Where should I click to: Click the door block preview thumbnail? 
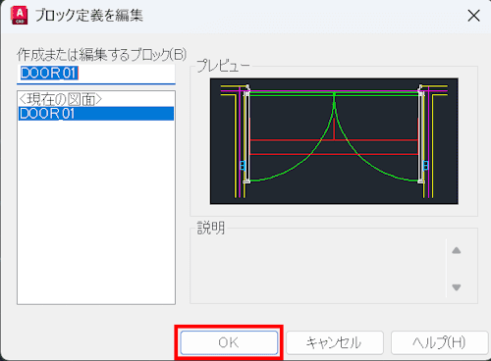click(334, 141)
